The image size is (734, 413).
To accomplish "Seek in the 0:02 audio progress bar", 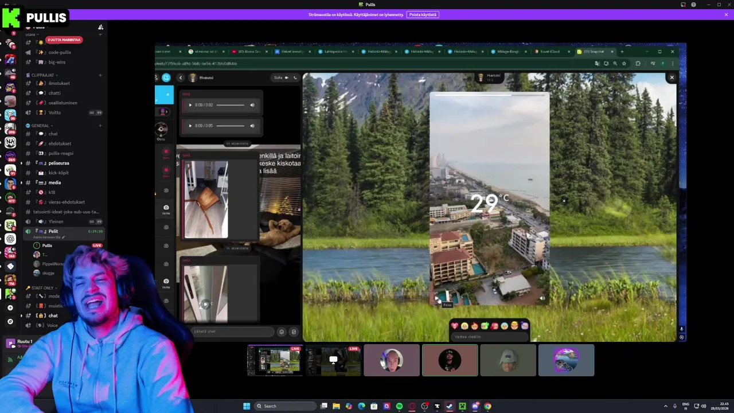I will coord(231,105).
